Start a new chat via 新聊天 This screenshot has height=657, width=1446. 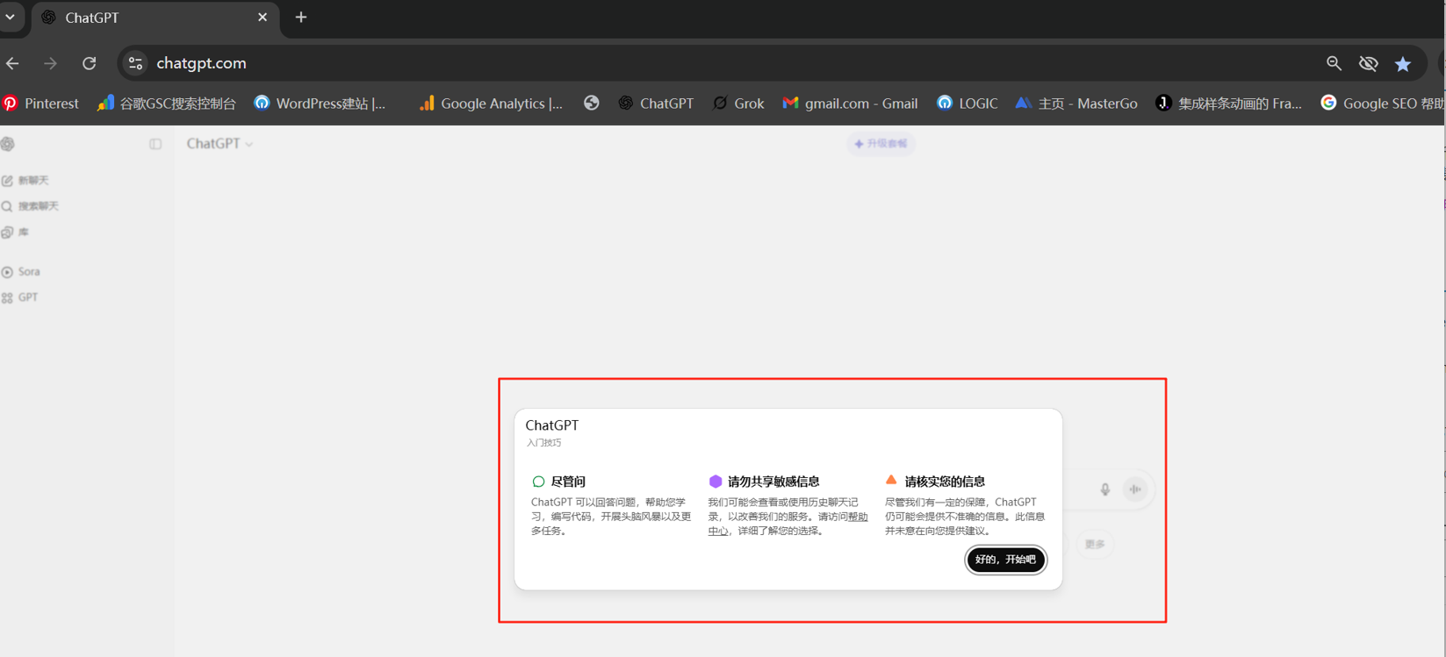pyautogui.click(x=26, y=181)
